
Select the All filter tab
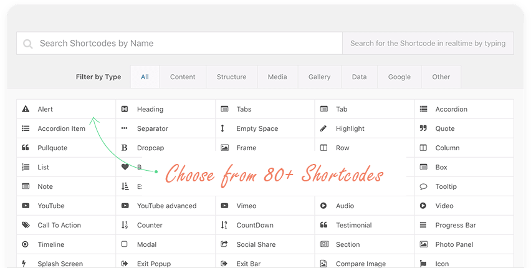pyautogui.click(x=145, y=77)
